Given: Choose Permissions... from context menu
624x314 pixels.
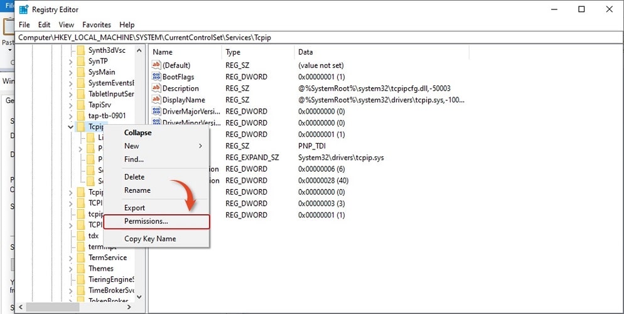Looking at the screenshot, I should (x=156, y=221).
